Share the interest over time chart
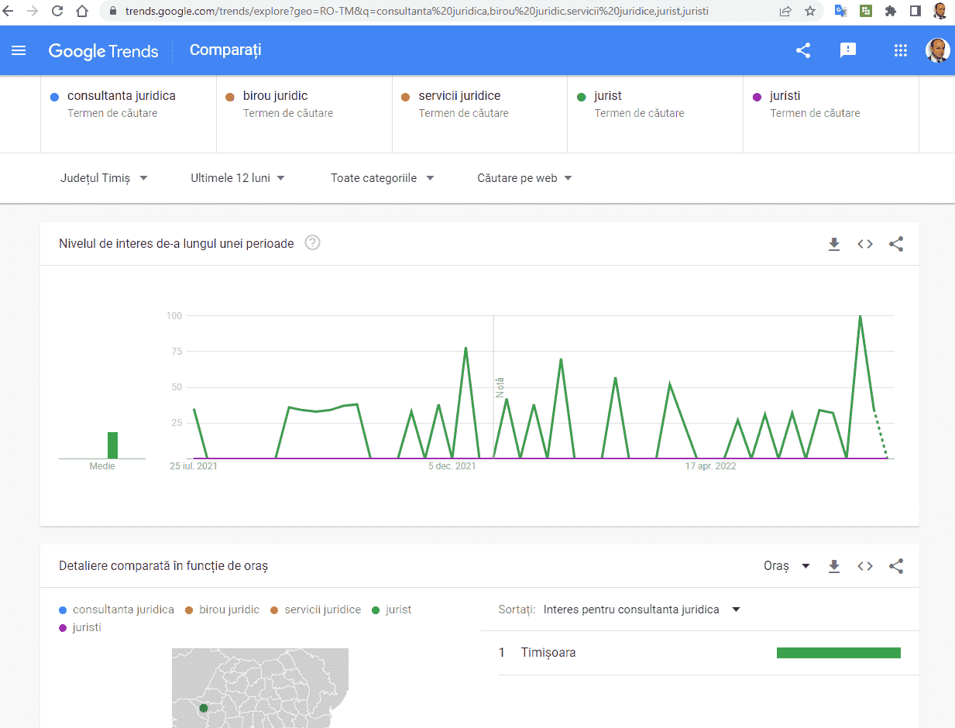The image size is (955, 728). tap(896, 244)
